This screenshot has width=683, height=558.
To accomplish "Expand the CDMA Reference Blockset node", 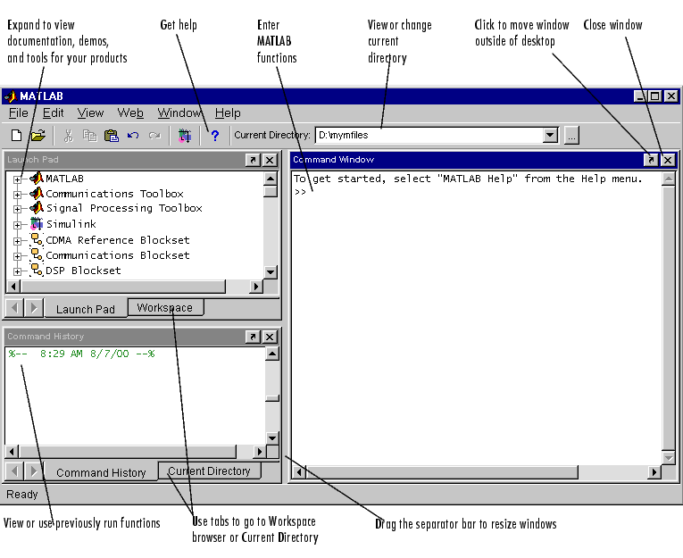I will click(17, 241).
